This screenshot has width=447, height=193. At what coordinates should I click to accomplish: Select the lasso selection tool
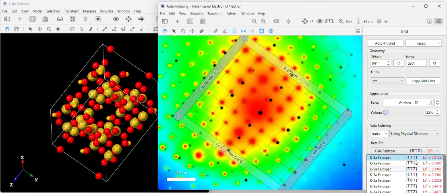tap(72, 29)
